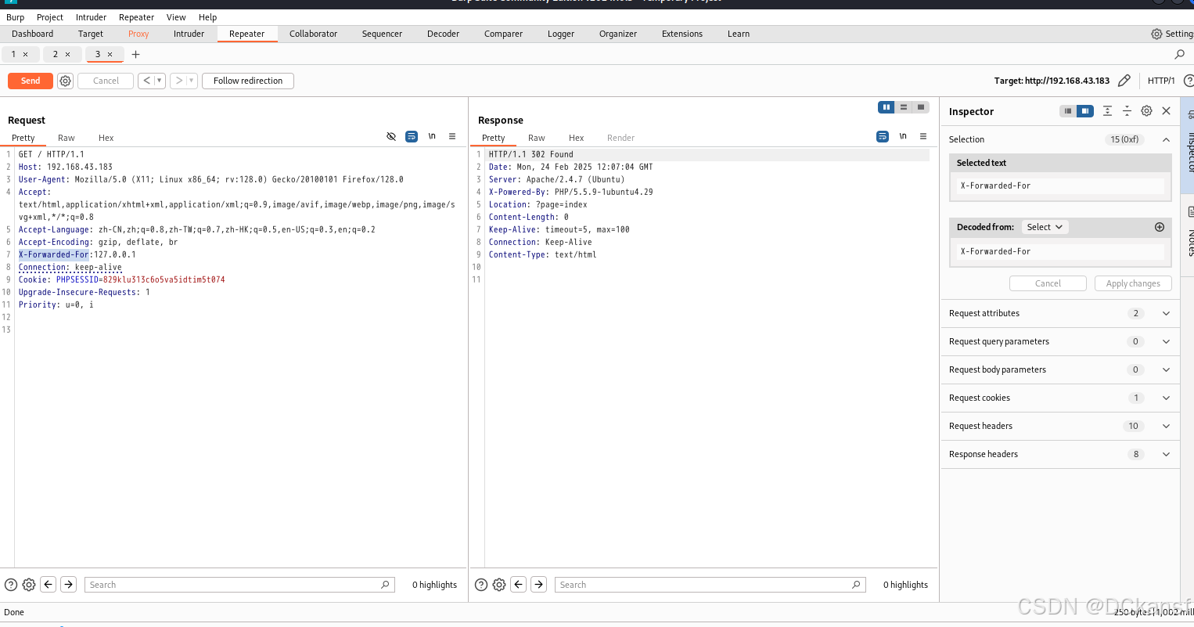Focus the Request search field
1194x627 pixels.
pos(239,585)
